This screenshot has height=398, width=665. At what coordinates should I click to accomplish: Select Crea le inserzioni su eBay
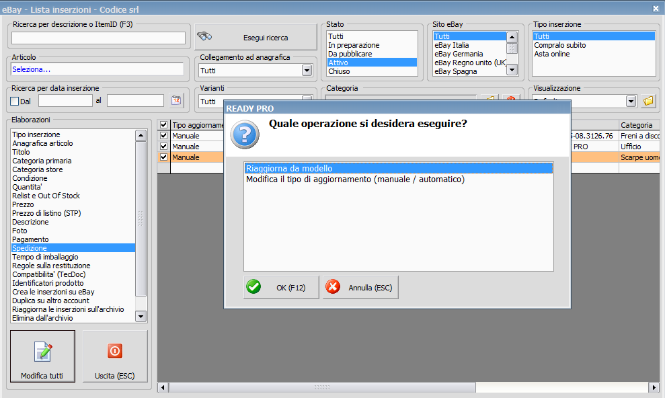73,292
